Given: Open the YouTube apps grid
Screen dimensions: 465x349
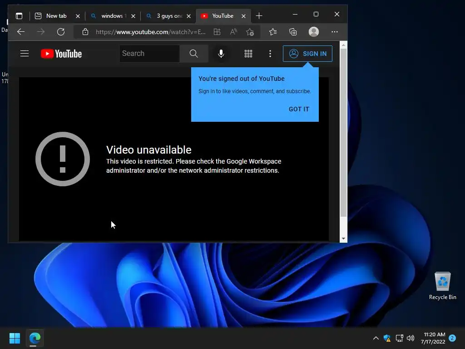Looking at the screenshot, I should [248, 54].
